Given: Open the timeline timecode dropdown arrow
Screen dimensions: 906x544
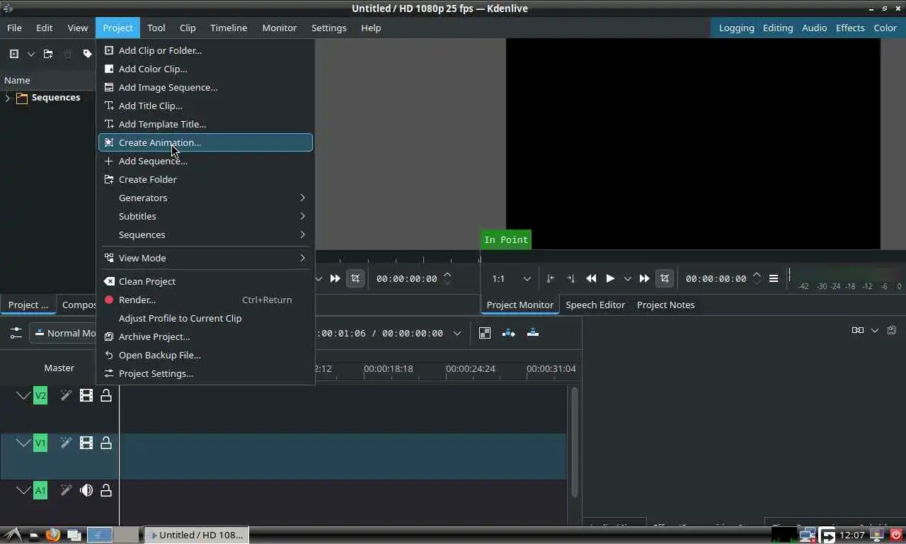Looking at the screenshot, I should point(457,333).
